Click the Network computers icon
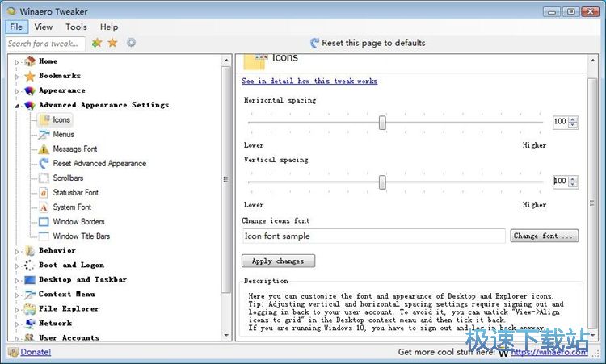 pyautogui.click(x=30, y=324)
